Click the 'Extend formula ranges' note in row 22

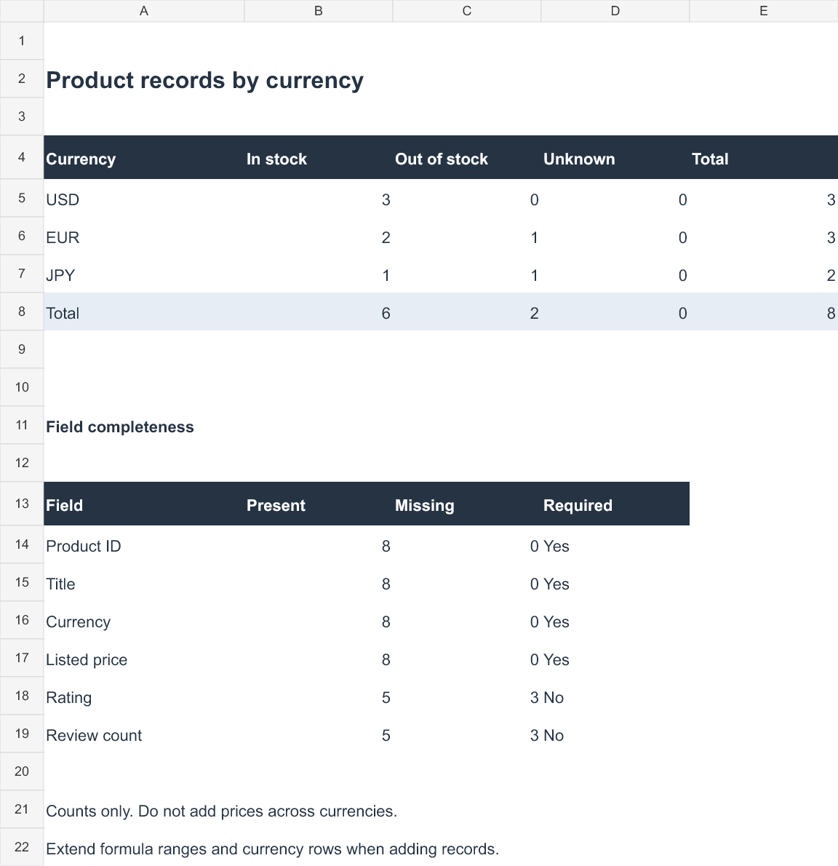[x=272, y=849]
